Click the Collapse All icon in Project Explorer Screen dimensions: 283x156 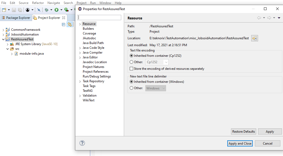(x=64, y=24)
